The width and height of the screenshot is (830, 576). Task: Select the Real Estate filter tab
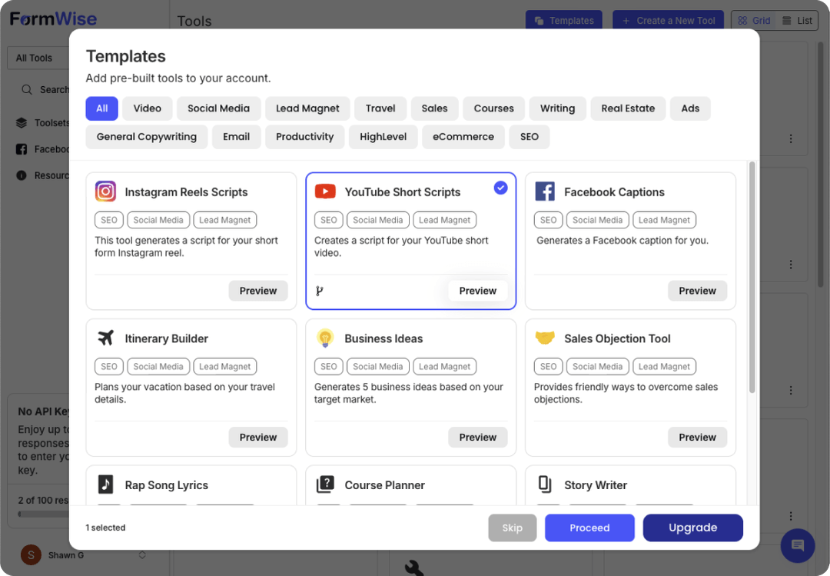pos(628,108)
